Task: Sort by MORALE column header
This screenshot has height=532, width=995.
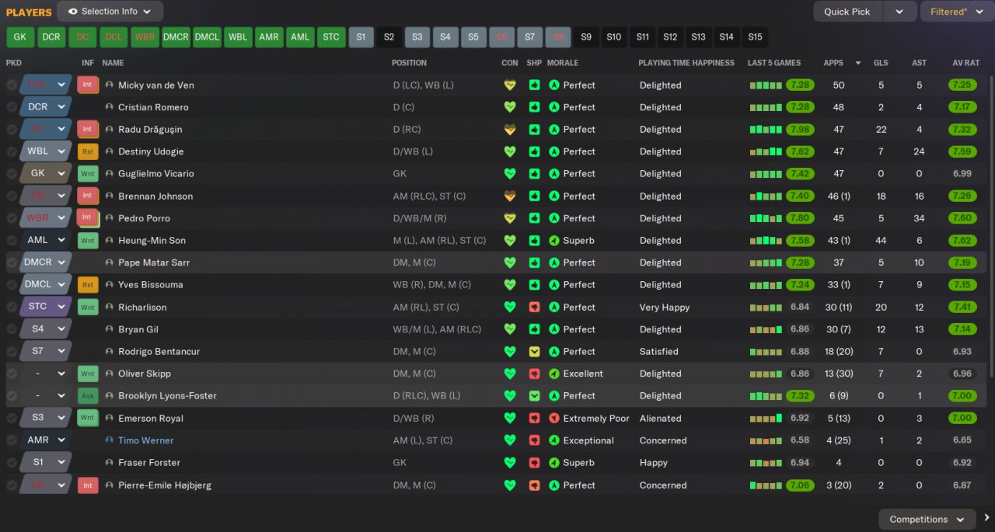Action: (x=563, y=63)
